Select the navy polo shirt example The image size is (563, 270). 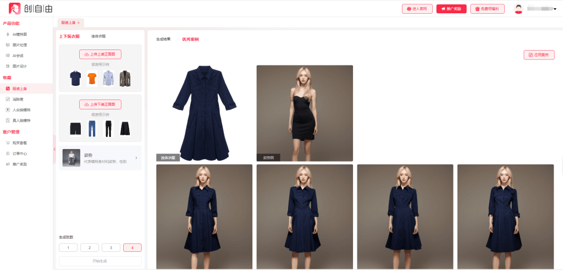pyautogui.click(x=75, y=78)
